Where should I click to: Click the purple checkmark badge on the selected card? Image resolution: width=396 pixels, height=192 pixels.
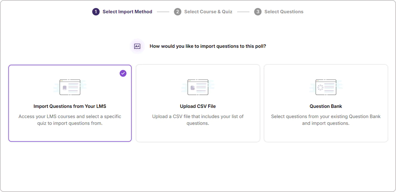[123, 73]
